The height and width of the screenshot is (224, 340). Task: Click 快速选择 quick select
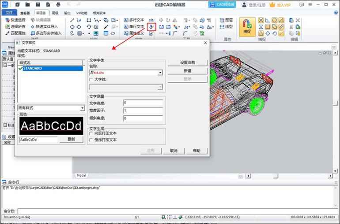[x=15, y=20]
